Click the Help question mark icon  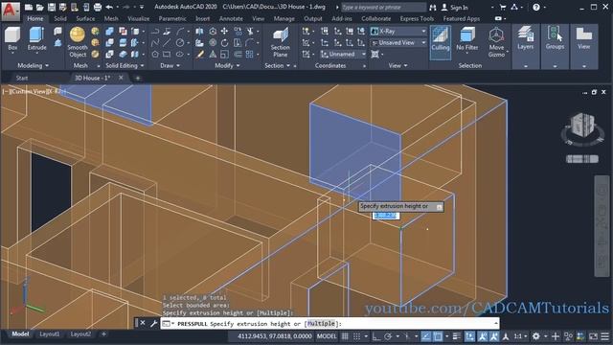(x=536, y=7)
